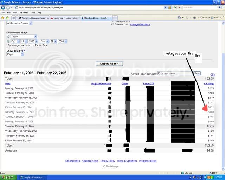Viewport: 225px width, 180px height.
Task: Open the Quick Tabs grid icon
Action: [x=13, y=18]
